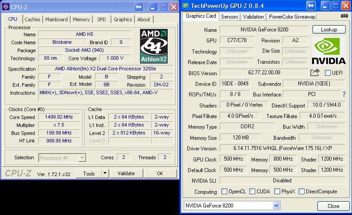Click the GPU-Z camera screenshot icon
The height and width of the screenshot is (215, 352).
pyautogui.click(x=344, y=16)
